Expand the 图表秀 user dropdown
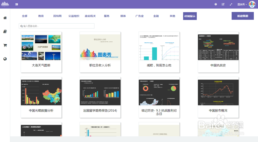 [242, 4]
